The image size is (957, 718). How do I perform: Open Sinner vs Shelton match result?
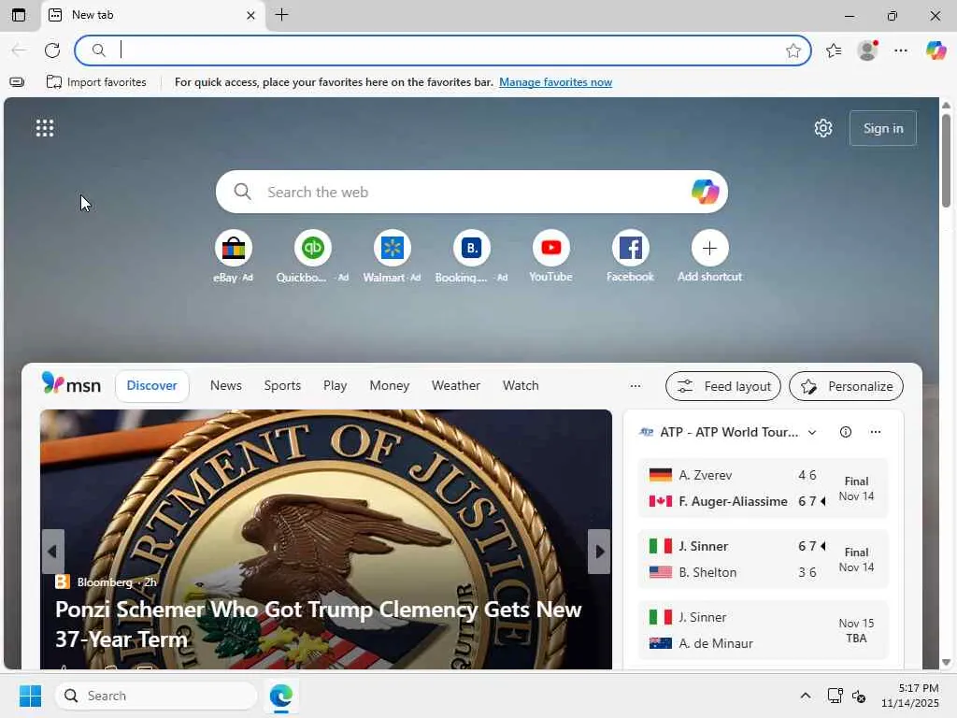click(x=763, y=559)
